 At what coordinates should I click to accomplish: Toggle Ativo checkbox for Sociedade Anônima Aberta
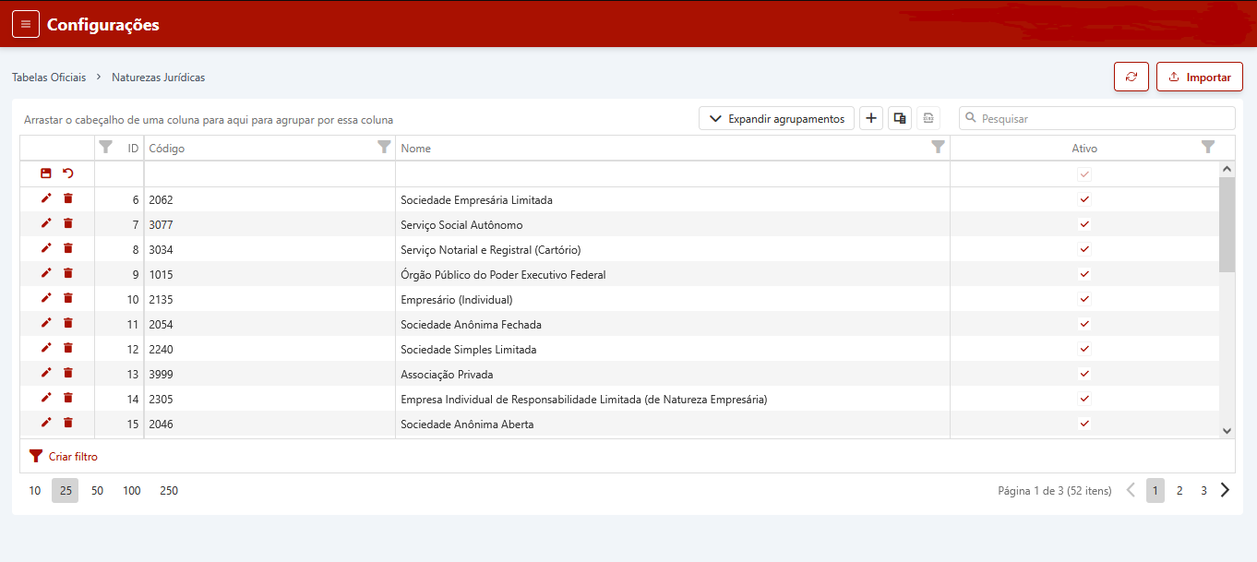pyautogui.click(x=1084, y=424)
